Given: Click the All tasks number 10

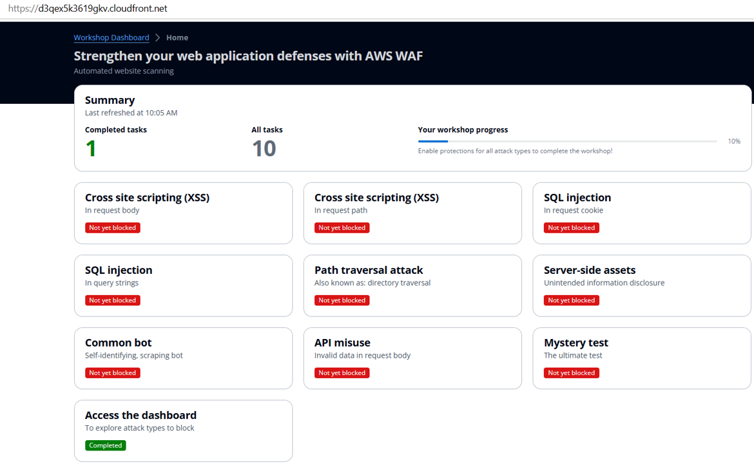Looking at the screenshot, I should (264, 149).
